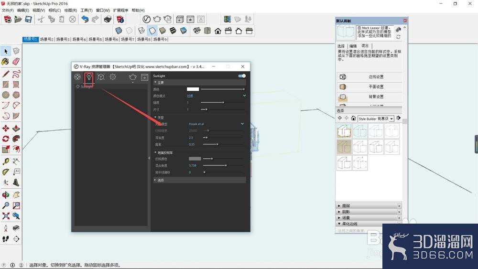The width and height of the screenshot is (478, 269).
Task: Click the gray albedo color swatch
Action: click(195, 159)
